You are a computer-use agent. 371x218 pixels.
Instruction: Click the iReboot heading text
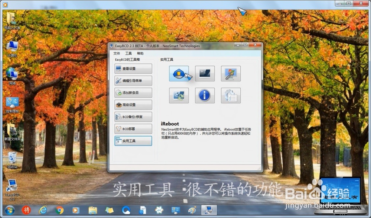tap(170, 124)
